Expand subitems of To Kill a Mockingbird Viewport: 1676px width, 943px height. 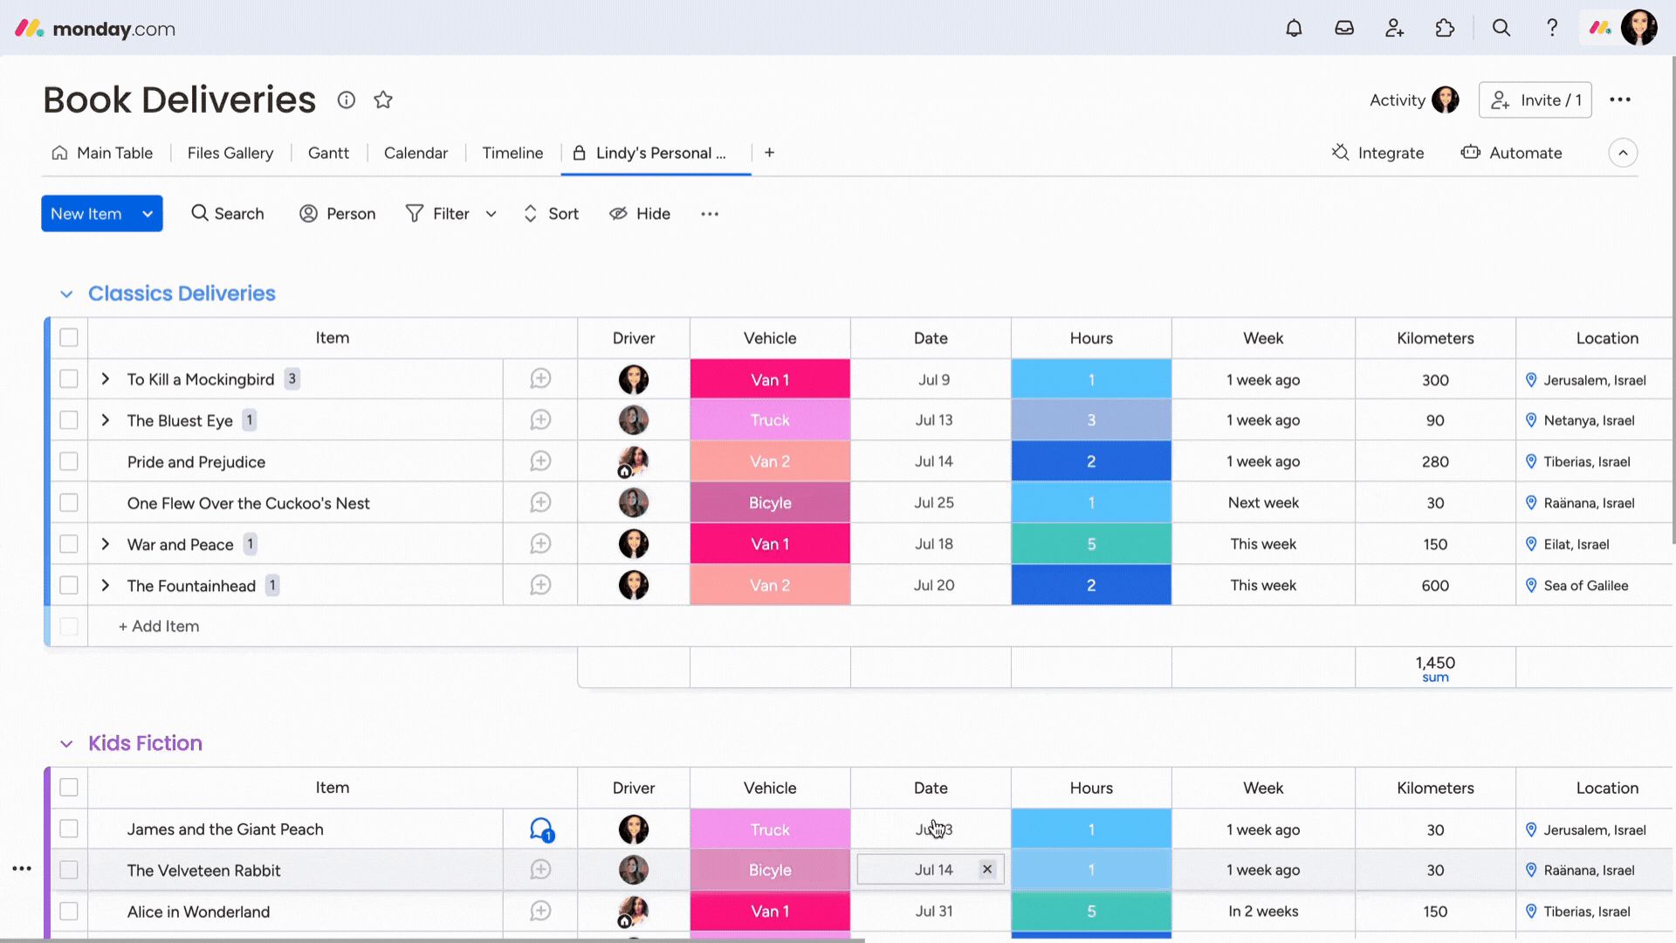click(106, 379)
